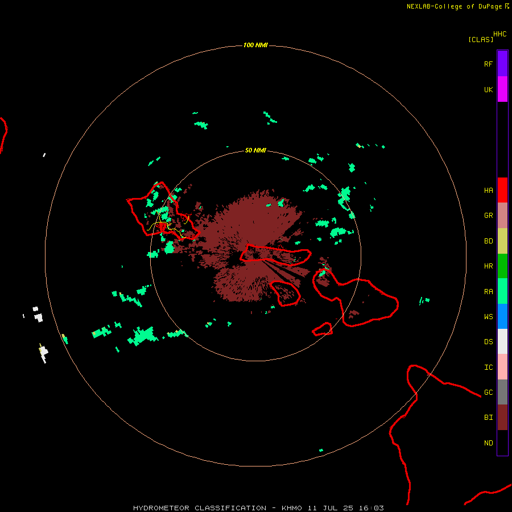Image resolution: width=512 pixels, height=512 pixels.
Task: Select the blue WS legend swatch
Action: pos(502,316)
